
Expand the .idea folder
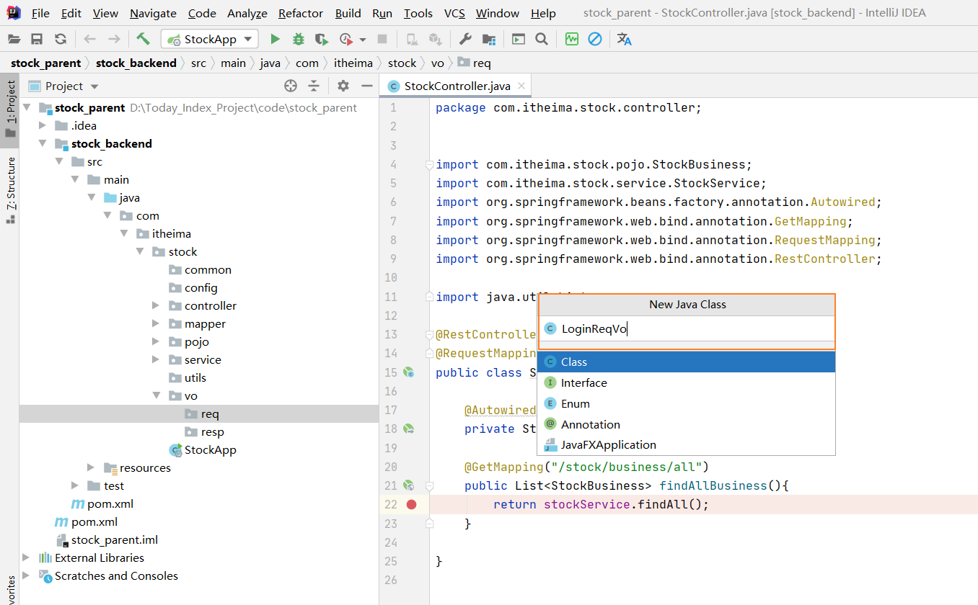(x=43, y=125)
